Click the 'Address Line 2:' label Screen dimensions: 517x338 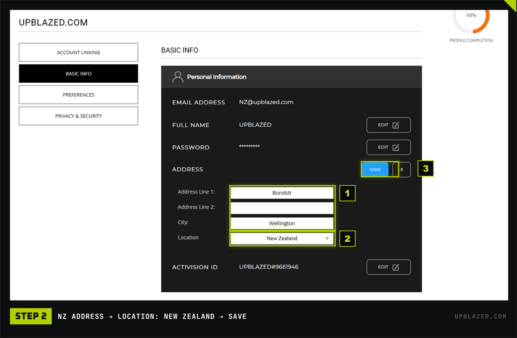click(x=196, y=207)
